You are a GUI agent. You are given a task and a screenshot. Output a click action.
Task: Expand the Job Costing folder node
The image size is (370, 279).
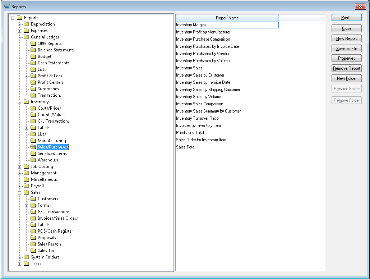(x=20, y=167)
